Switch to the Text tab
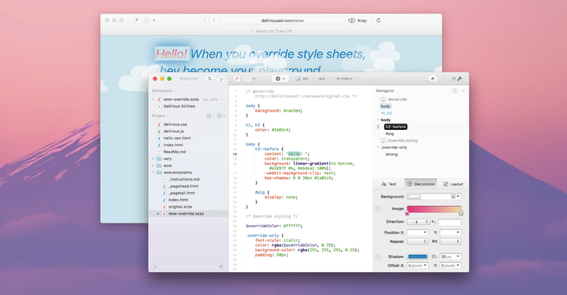Viewport: 567px width, 295px height. (389, 184)
